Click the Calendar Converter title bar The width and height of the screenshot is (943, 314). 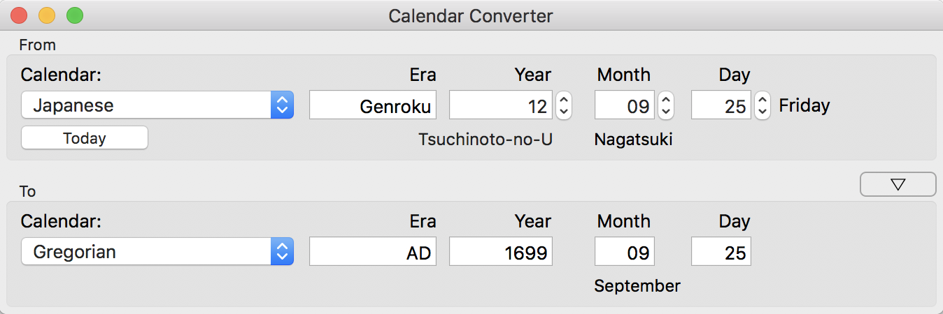click(471, 15)
